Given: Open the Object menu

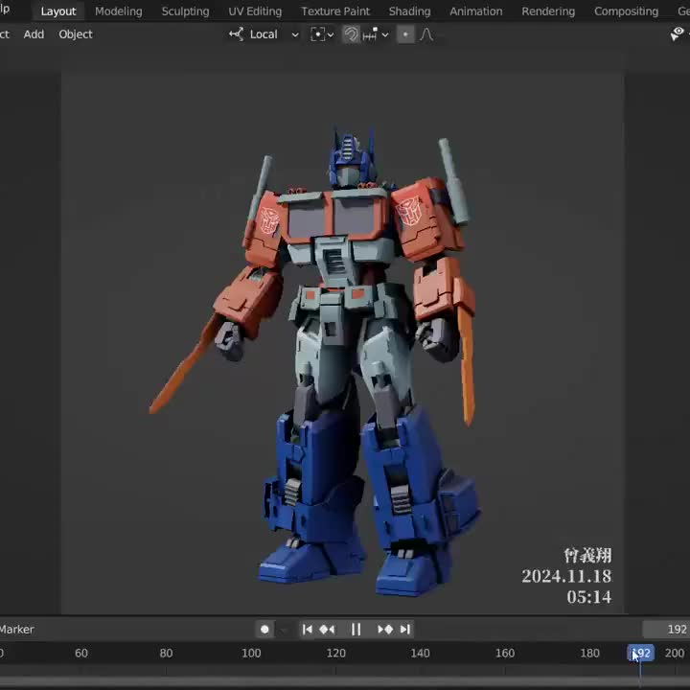Looking at the screenshot, I should click(76, 34).
